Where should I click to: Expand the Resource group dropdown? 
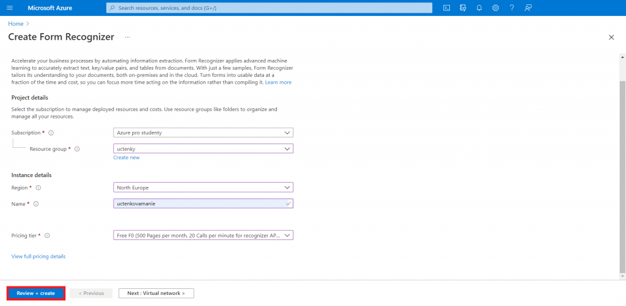(203, 148)
